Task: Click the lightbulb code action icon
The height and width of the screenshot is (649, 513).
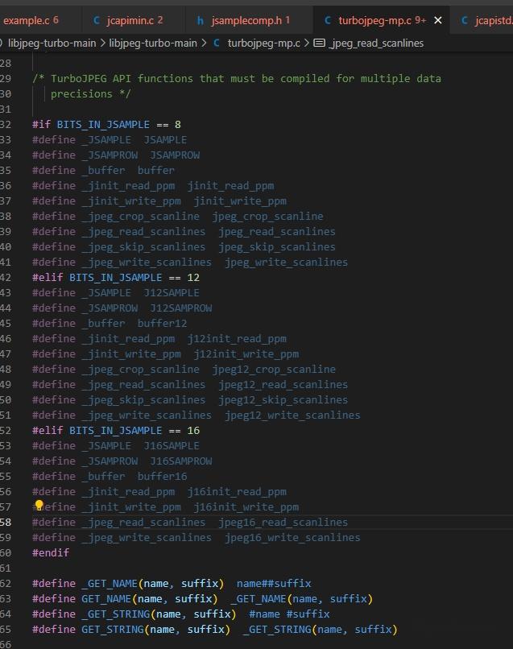Action: 38,506
